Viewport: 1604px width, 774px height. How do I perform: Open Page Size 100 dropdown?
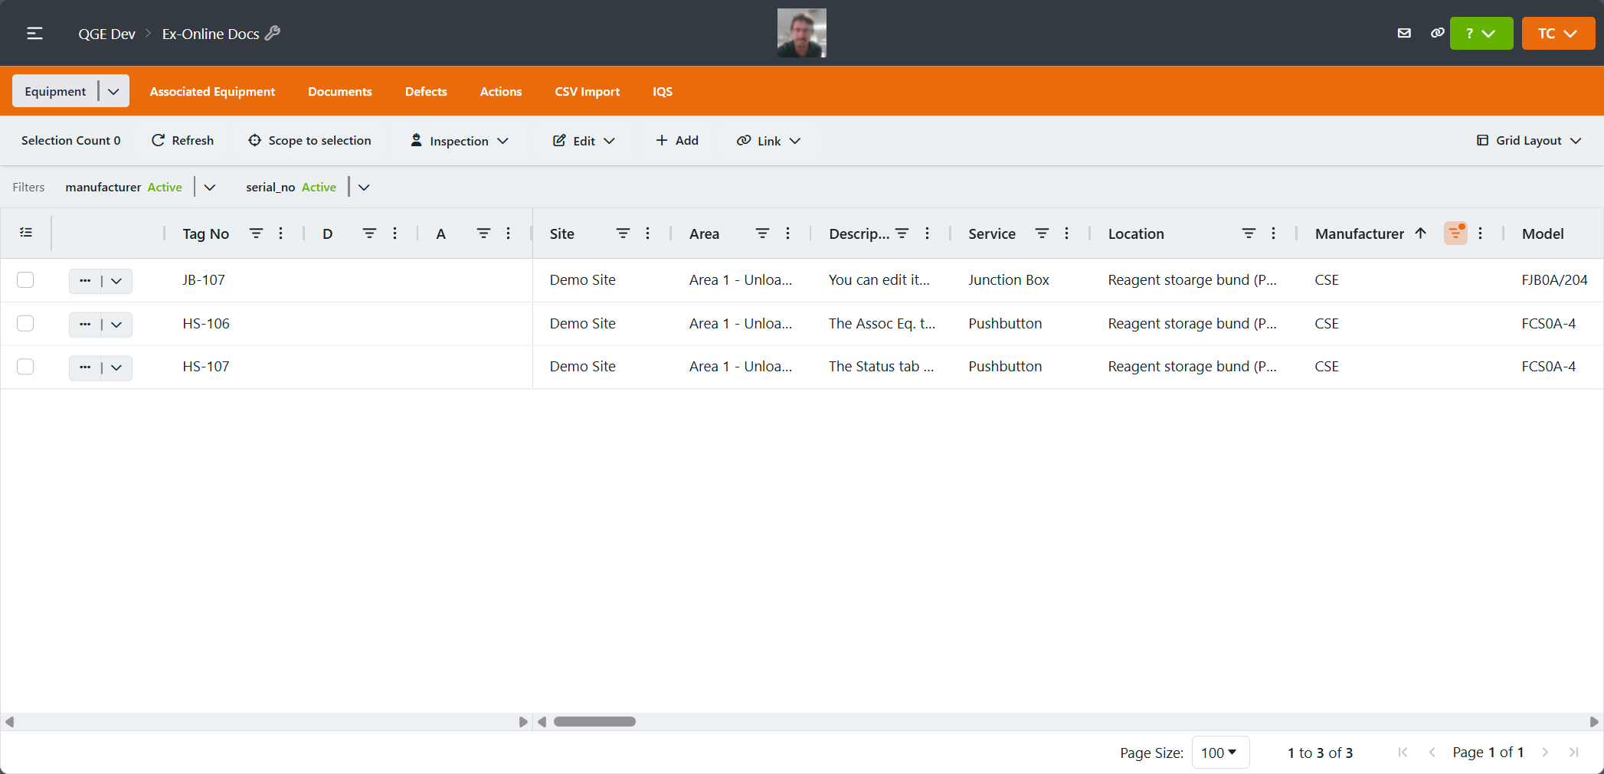click(x=1220, y=753)
